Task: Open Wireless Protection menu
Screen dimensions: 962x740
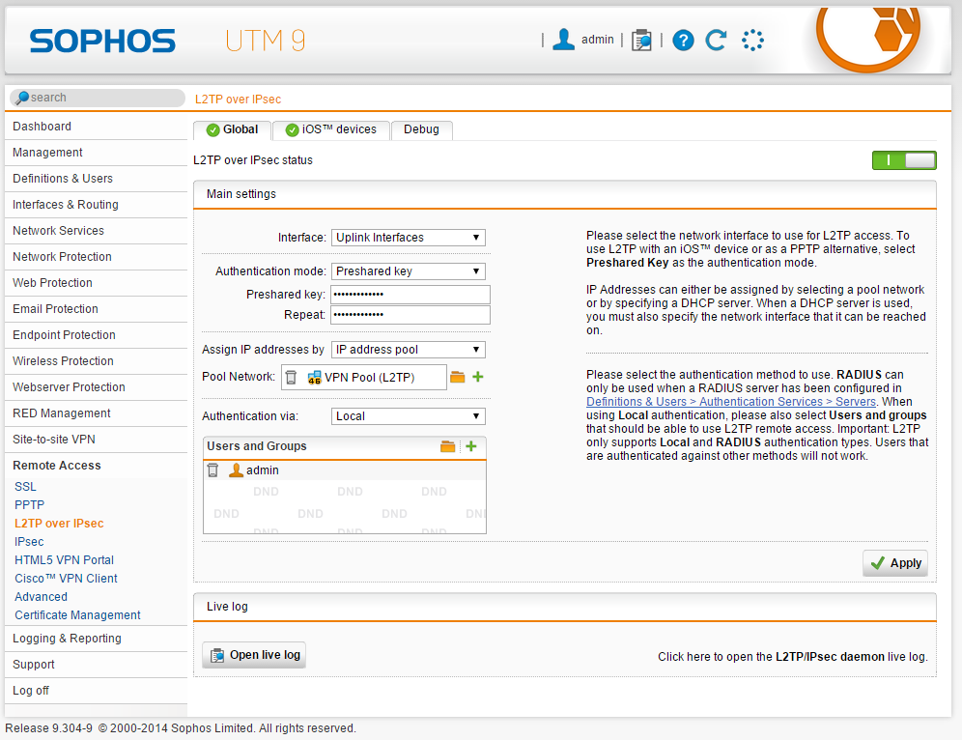Action: click(96, 360)
